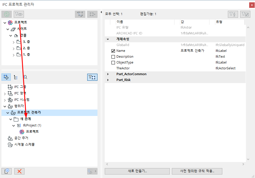Click the 프로젝트 건축가 actor icon

(x=13, y=112)
